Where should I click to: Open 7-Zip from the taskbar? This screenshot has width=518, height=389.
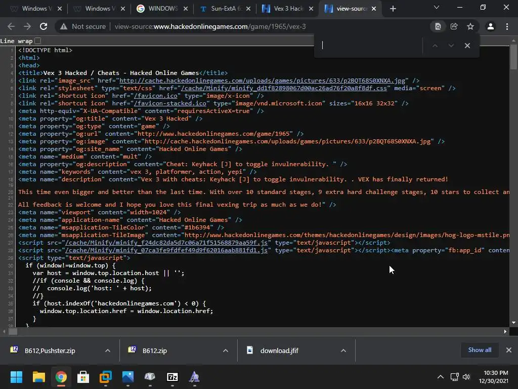(x=172, y=377)
